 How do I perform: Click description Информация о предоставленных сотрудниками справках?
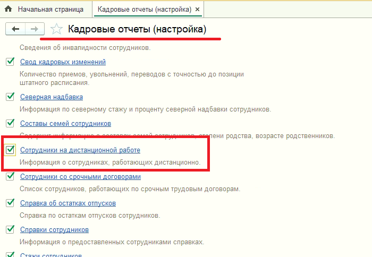(112, 242)
